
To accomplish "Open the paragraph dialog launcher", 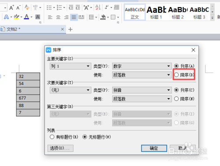I will [118, 22].
